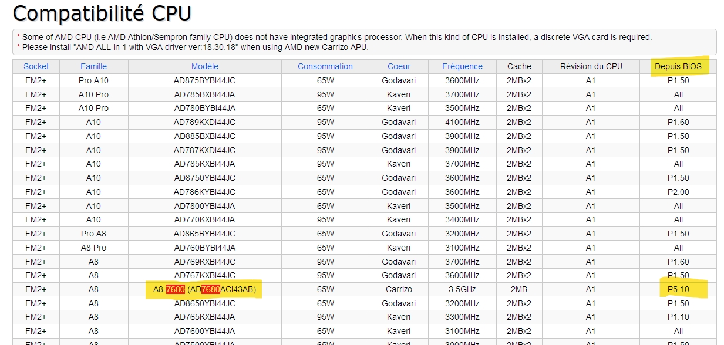Select the Carrizo core cell
724x345 pixels.
coord(399,289)
